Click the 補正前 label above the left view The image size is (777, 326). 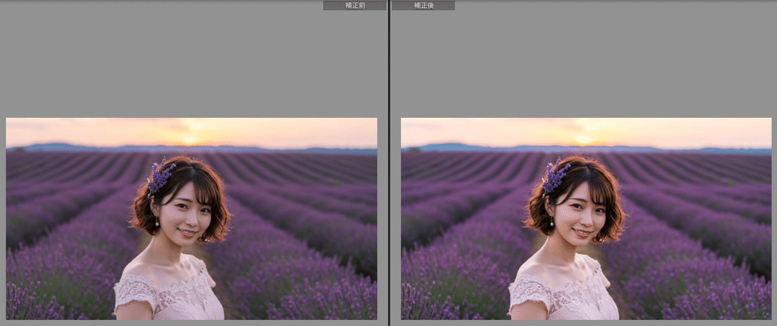(354, 5)
